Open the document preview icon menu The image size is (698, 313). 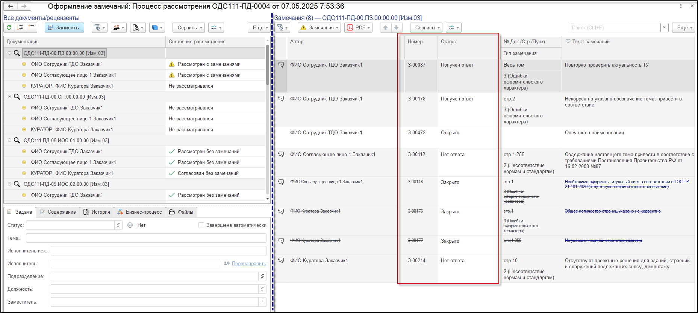tap(138, 27)
